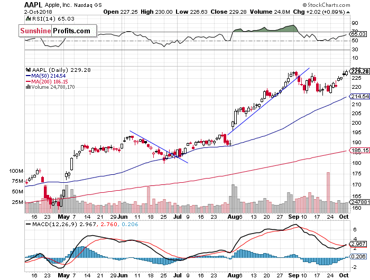The height and width of the screenshot is (280, 370).
Task: Select the AAPL ticker symbol heading
Action: (33, 5)
